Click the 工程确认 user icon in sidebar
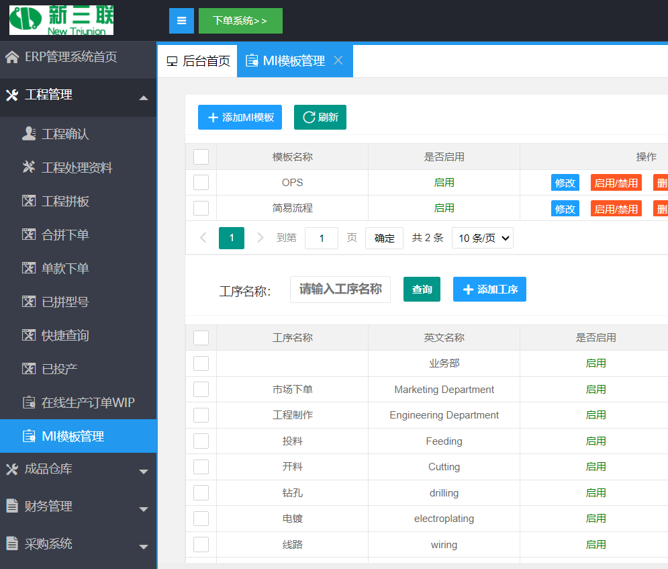Screen dimensions: 668x569 [29, 134]
